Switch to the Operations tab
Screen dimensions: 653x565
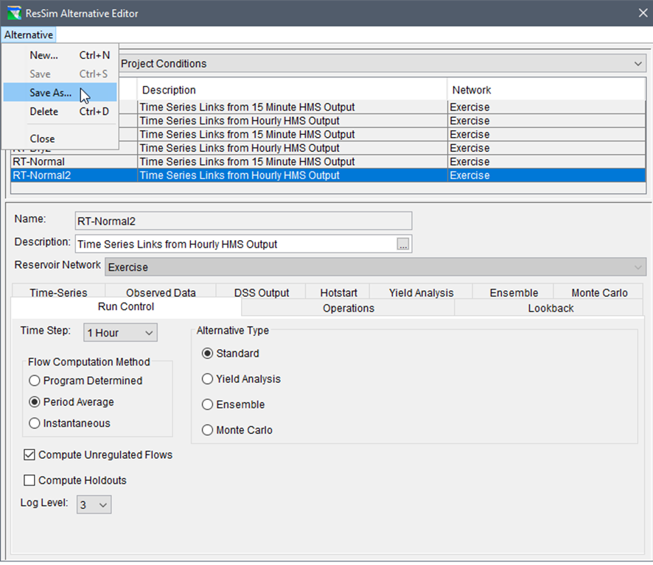(348, 308)
